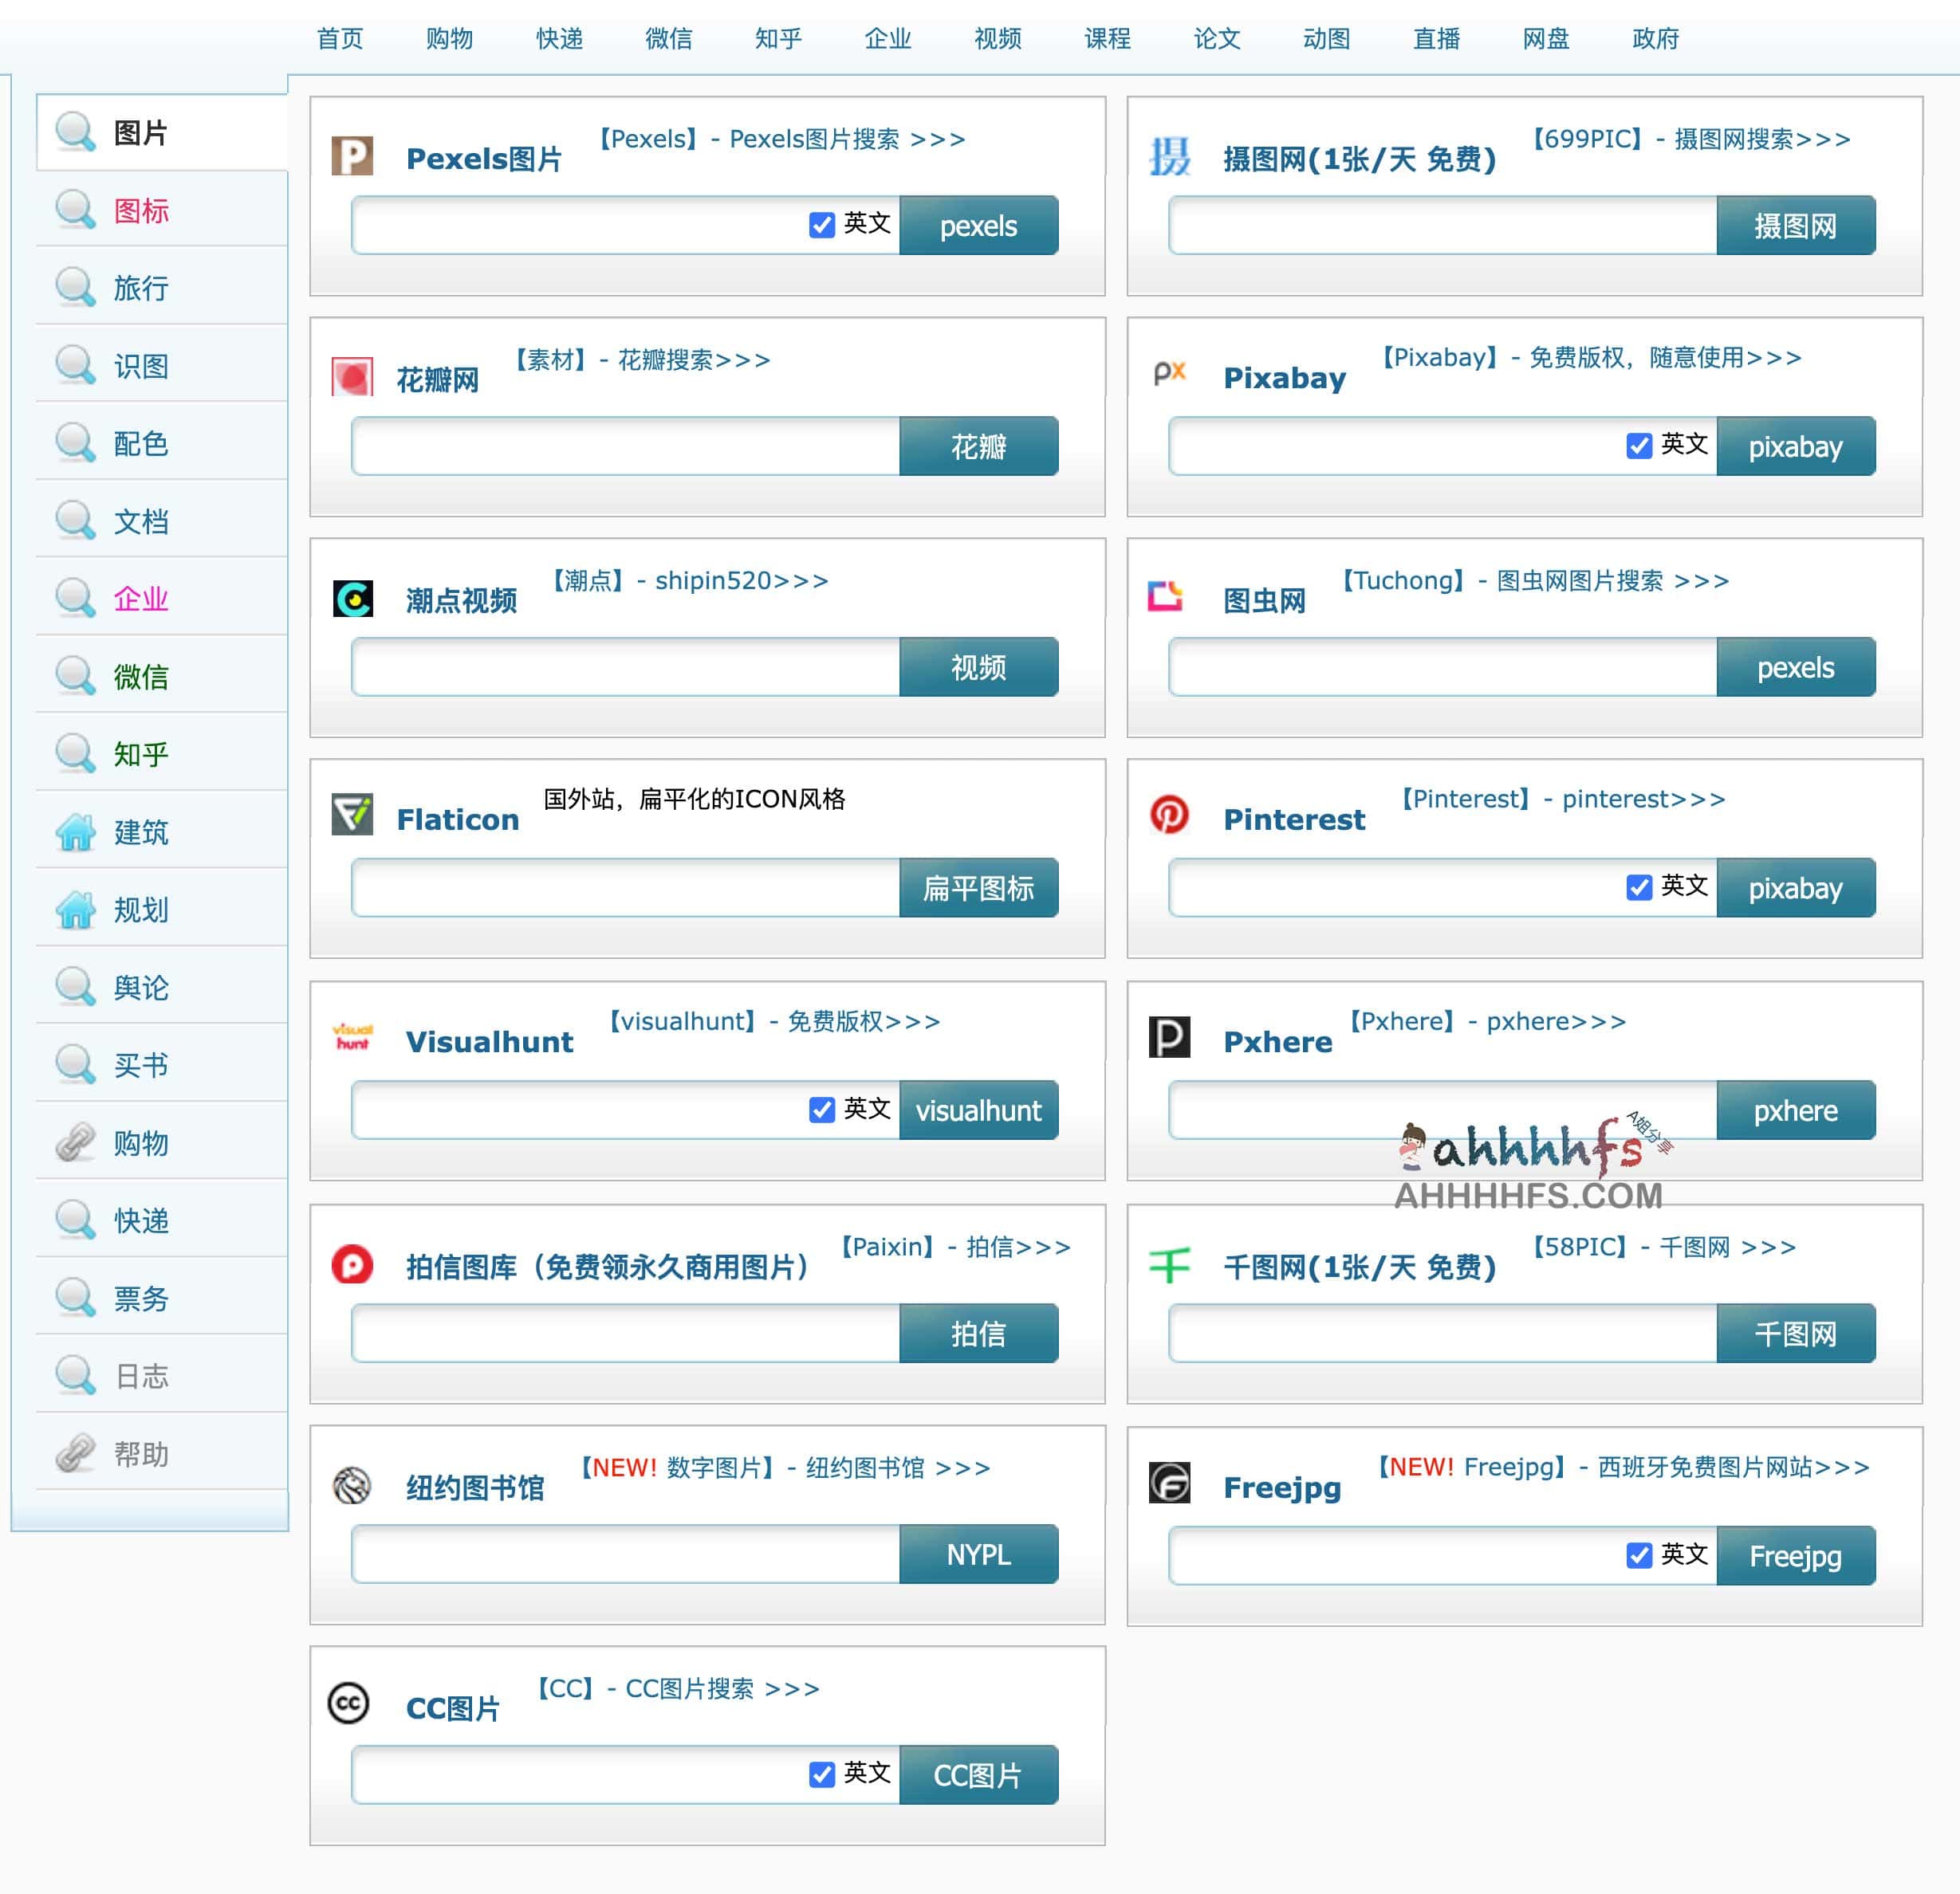Click the 花瓣网 red logo icon
This screenshot has width=1960, height=1894.
click(352, 377)
